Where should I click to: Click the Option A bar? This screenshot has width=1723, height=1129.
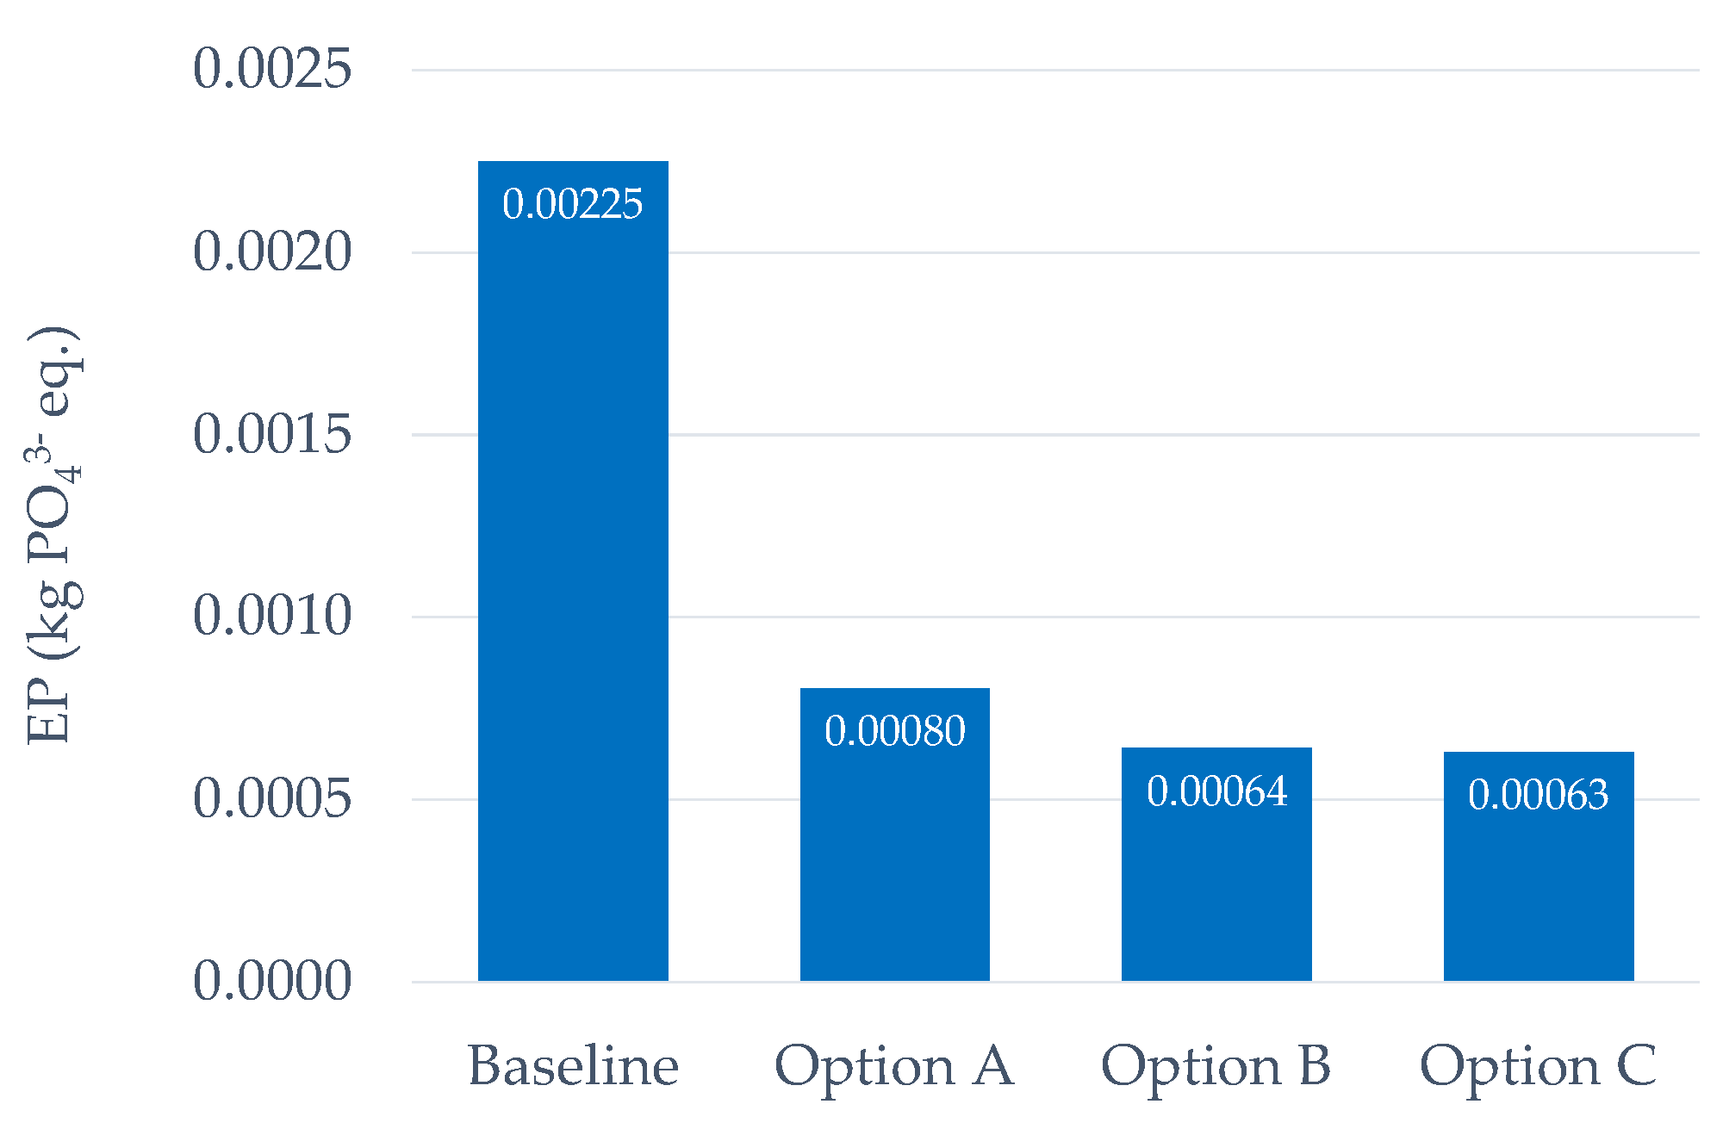click(895, 834)
